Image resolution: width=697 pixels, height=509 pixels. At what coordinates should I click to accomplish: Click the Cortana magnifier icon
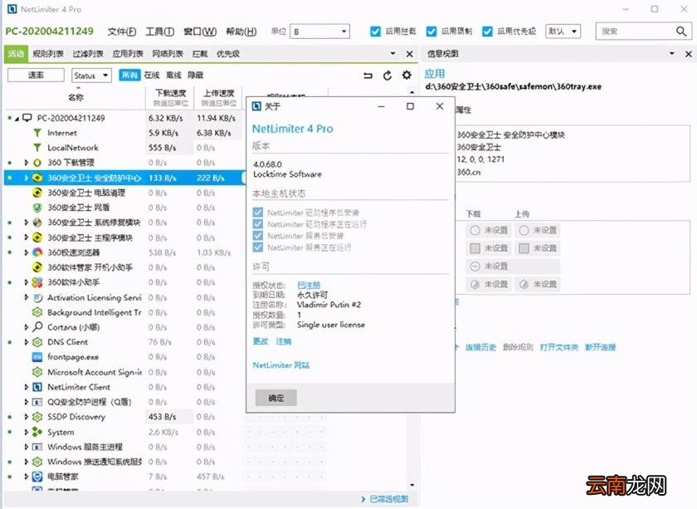[38, 327]
